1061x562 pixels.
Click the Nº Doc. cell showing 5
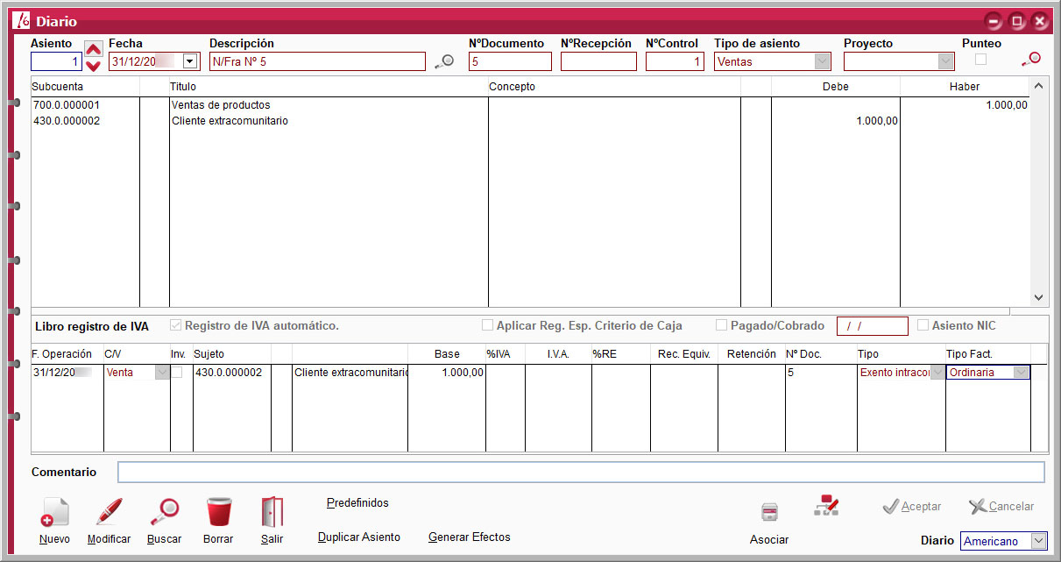coord(821,373)
